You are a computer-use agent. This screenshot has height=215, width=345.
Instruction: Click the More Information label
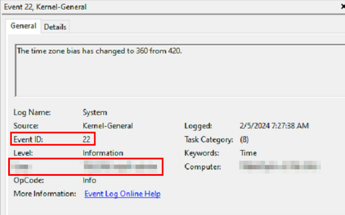(45, 194)
